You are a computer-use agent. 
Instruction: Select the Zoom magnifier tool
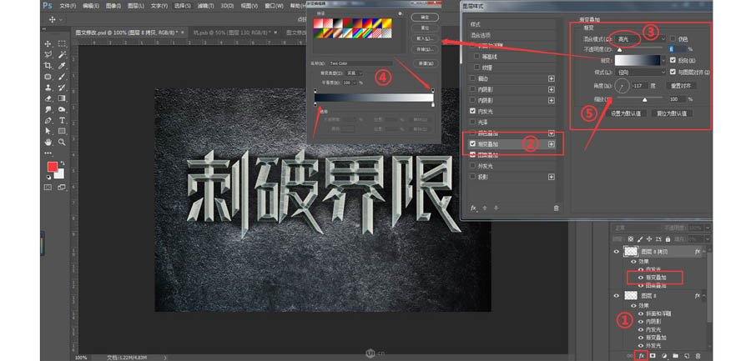pos(62,142)
